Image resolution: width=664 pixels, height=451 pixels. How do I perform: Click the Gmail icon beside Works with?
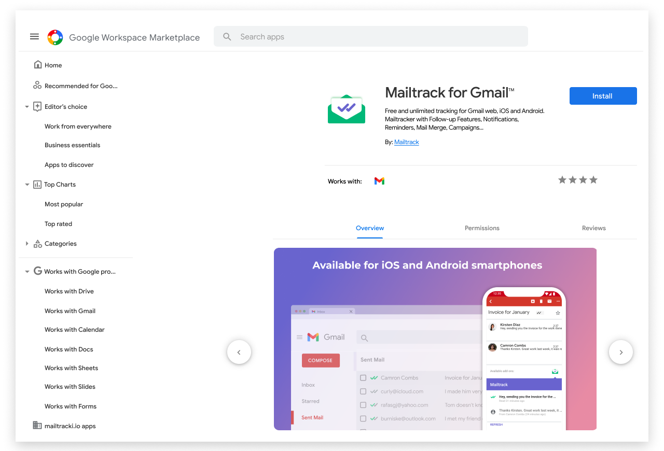click(x=379, y=181)
